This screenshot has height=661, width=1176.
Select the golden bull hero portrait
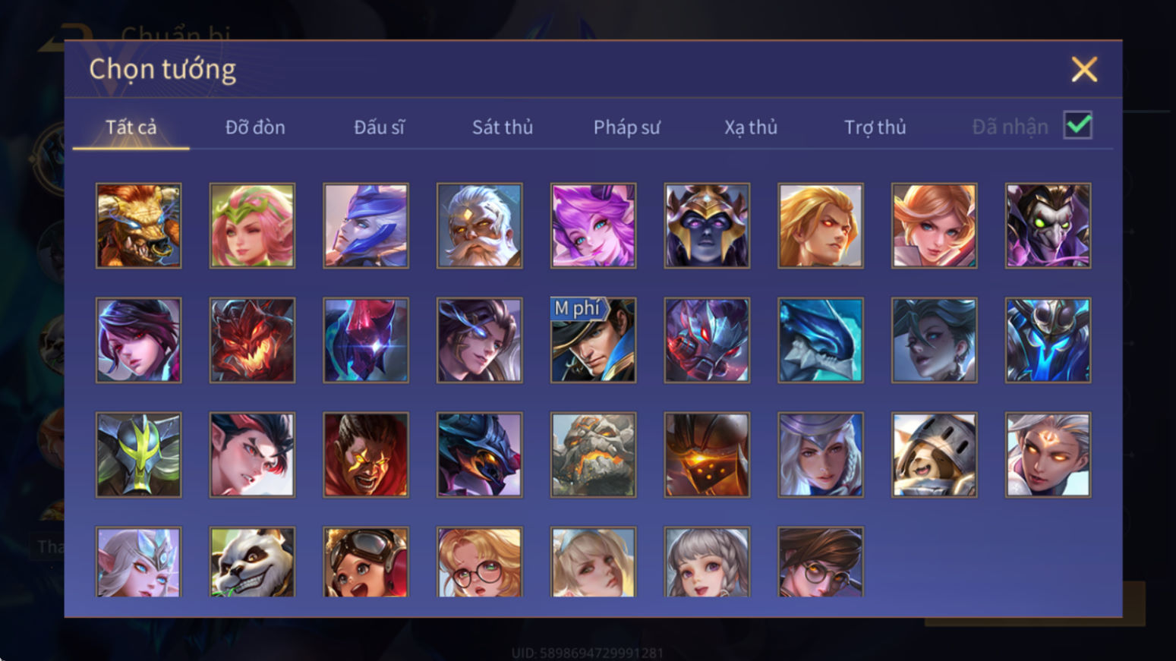[138, 225]
